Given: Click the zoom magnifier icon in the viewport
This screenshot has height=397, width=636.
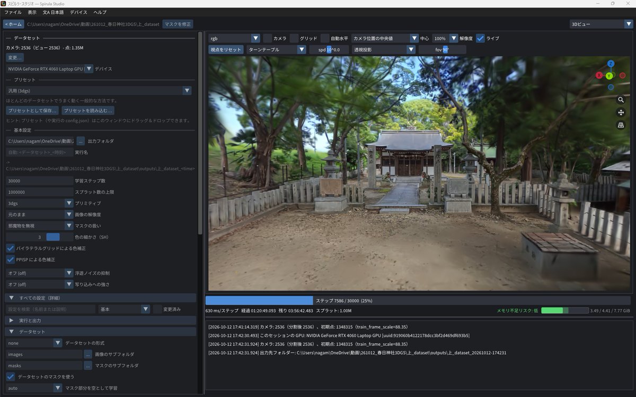Looking at the screenshot, I should 621,100.
